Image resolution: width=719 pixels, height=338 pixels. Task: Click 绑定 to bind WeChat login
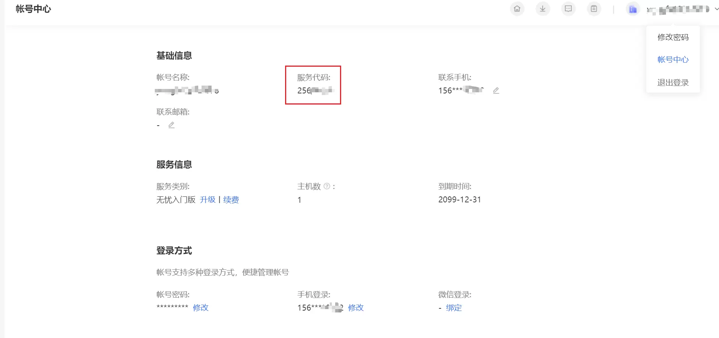(454, 308)
